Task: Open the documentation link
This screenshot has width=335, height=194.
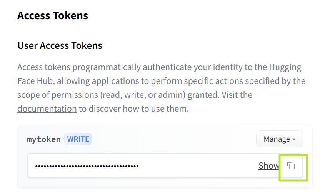Action: pos(47,109)
